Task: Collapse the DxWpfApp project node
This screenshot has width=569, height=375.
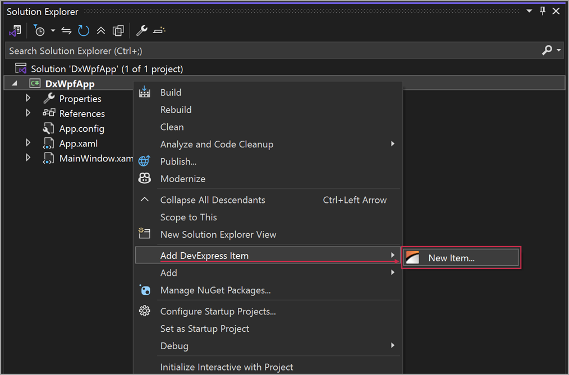Action: click(x=15, y=84)
